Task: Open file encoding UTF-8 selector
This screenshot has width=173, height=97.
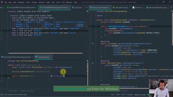Action: (123, 95)
